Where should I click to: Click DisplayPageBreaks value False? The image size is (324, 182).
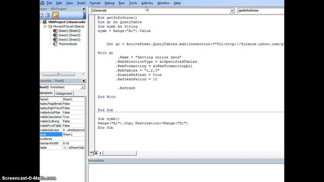[x=73, y=104]
